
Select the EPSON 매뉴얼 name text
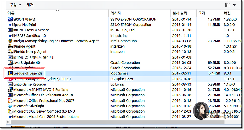(x=24, y=19)
